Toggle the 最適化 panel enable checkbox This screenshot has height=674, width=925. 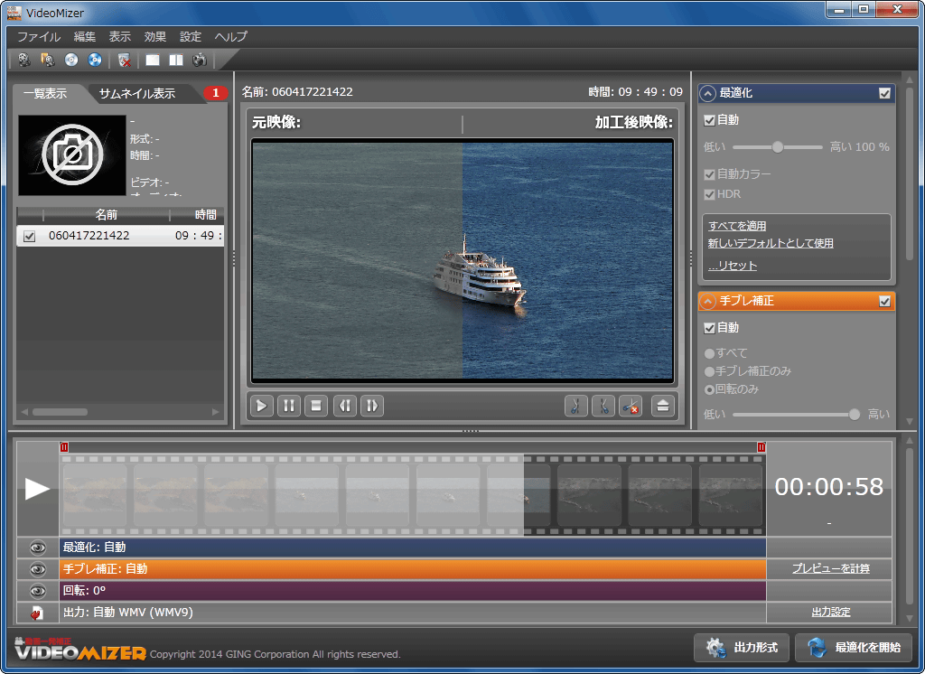(884, 93)
